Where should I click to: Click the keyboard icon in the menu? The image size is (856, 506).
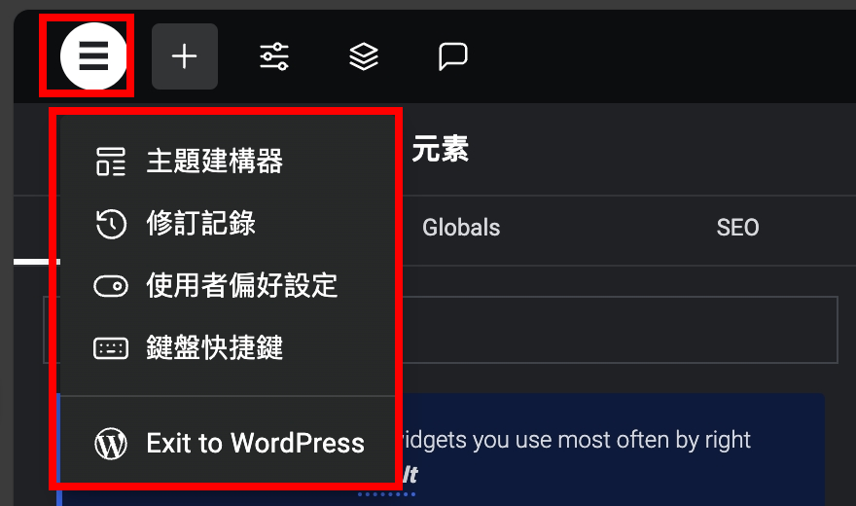coord(111,348)
